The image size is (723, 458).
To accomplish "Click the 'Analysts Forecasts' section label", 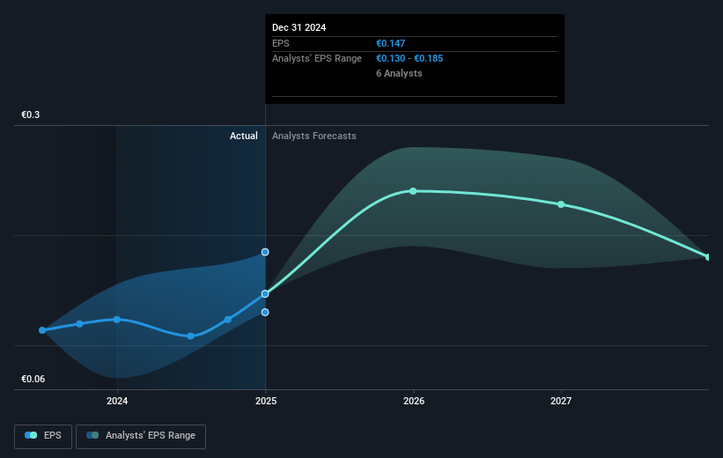I will [314, 136].
